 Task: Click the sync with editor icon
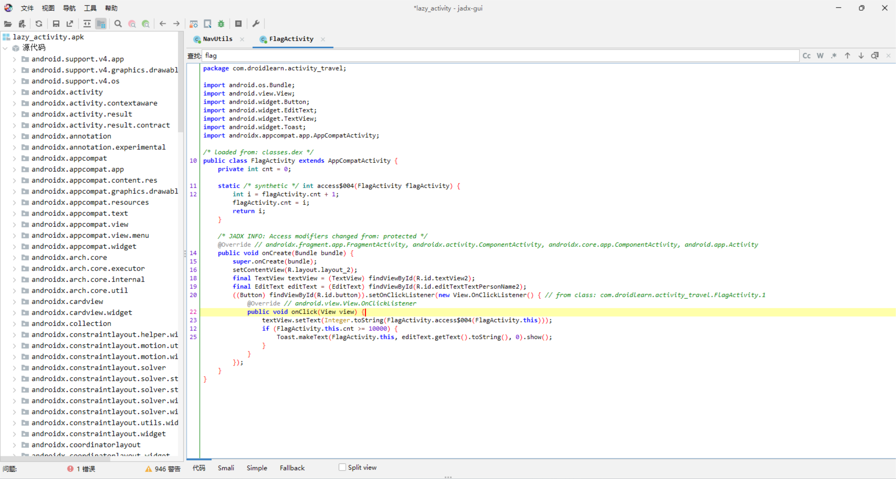(x=87, y=24)
